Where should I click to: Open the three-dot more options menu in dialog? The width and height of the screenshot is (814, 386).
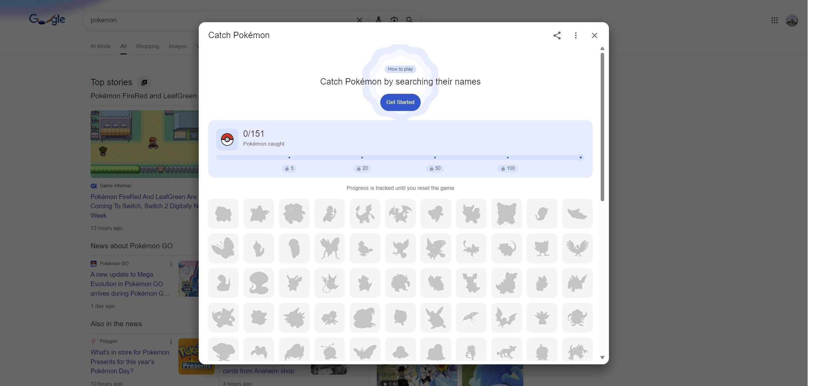tap(576, 35)
